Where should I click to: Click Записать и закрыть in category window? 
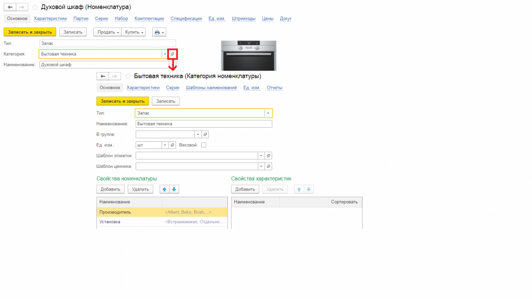(x=123, y=101)
